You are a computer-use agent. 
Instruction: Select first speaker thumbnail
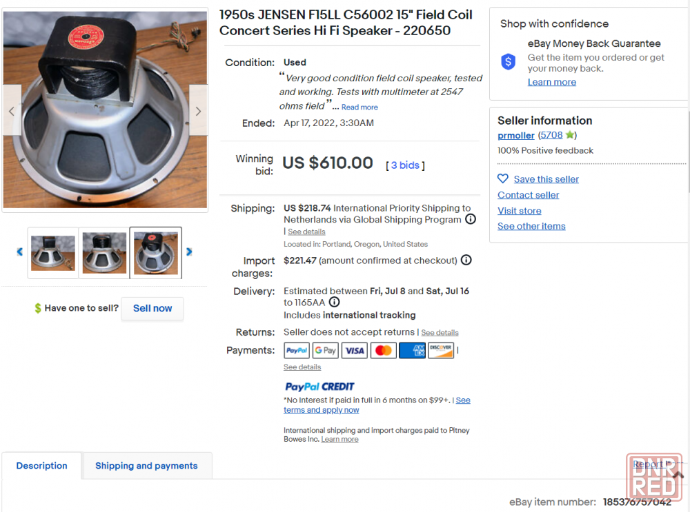53,253
